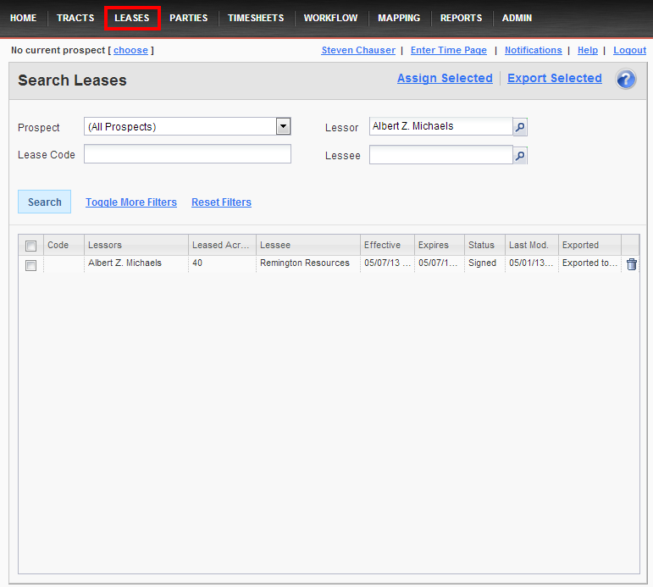Delete the Albert Z. Michaels lease row
The height and width of the screenshot is (587, 653).
(631, 264)
